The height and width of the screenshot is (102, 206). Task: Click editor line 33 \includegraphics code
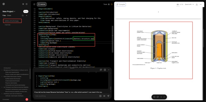67,39
